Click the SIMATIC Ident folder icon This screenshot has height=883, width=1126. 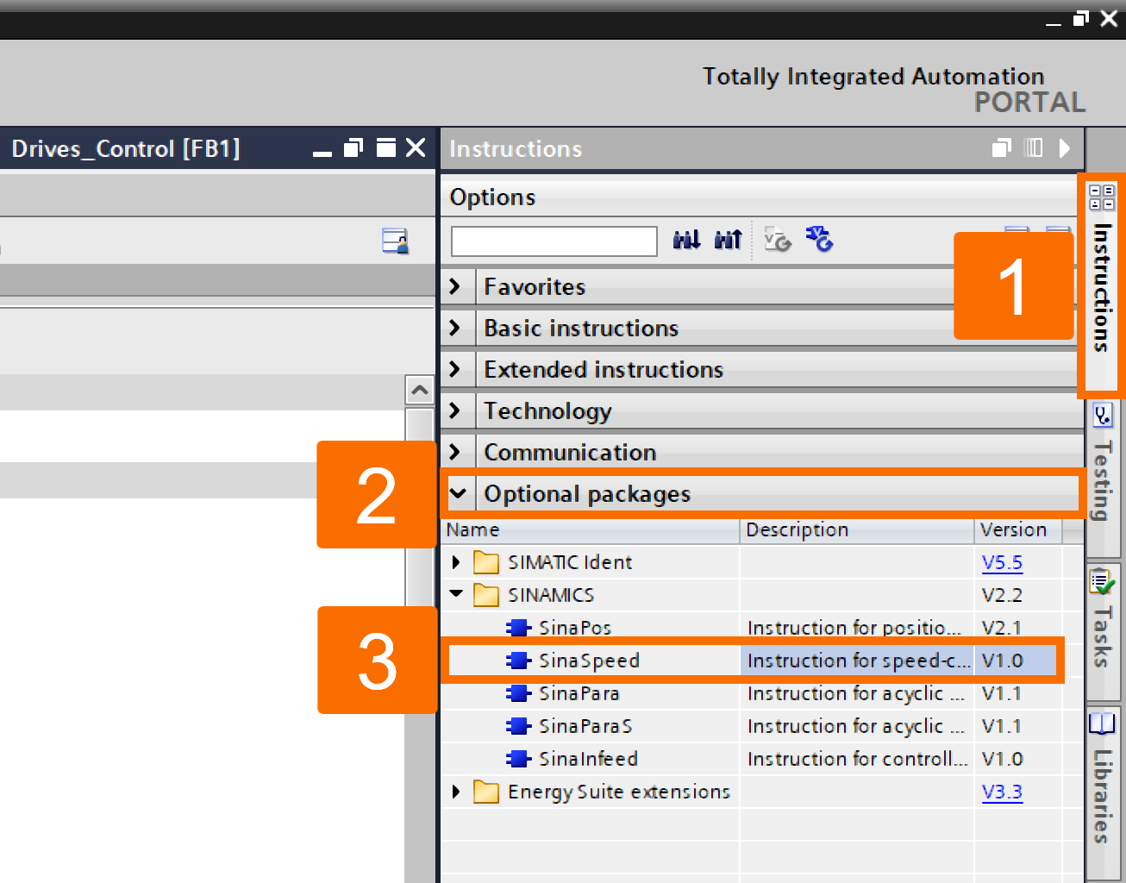(x=486, y=562)
